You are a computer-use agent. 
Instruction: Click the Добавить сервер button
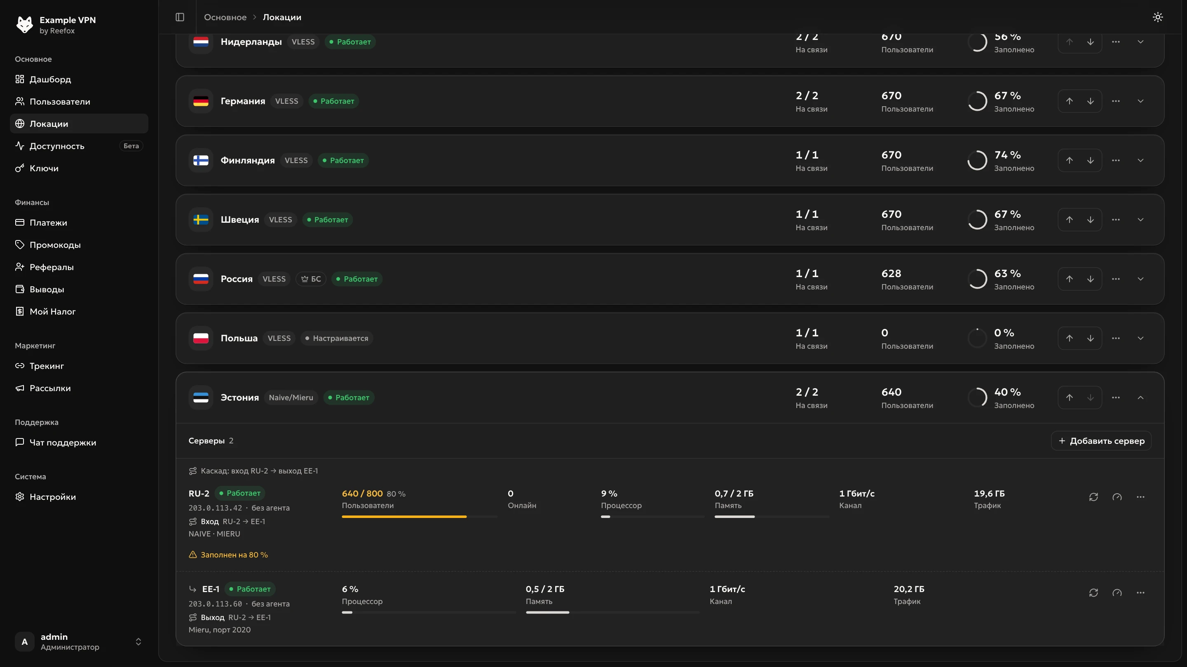click(x=1101, y=441)
